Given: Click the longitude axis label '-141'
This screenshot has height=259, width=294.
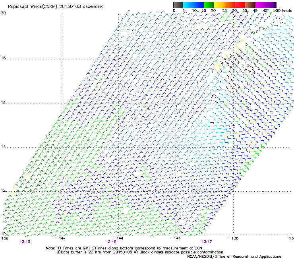Looking at the screenshot, I should (x=176, y=238).
